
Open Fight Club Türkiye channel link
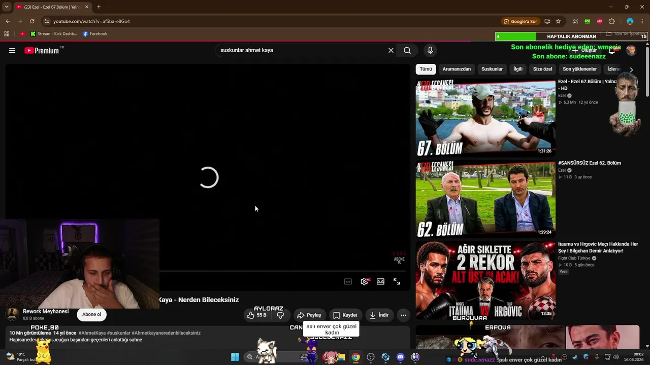pos(574,258)
